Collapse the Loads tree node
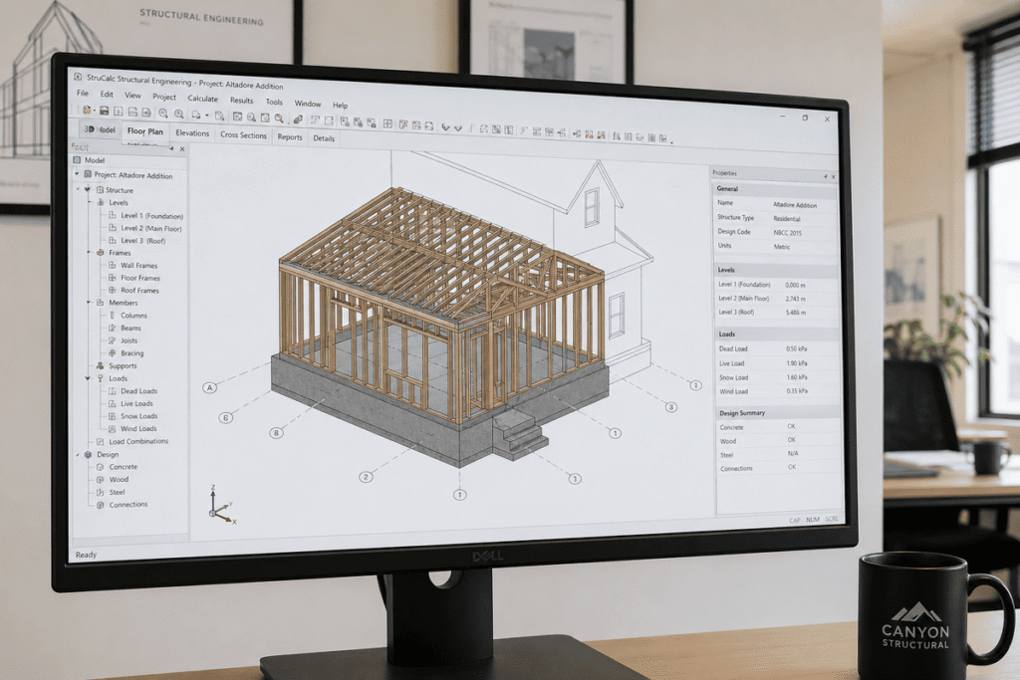 88,377
